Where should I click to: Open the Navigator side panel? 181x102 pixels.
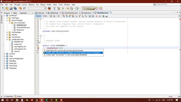[x=2, y=19]
